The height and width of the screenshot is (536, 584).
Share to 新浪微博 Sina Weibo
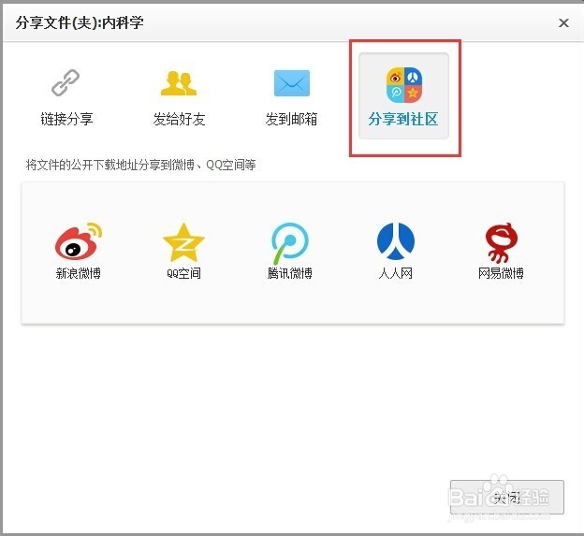pos(79,251)
